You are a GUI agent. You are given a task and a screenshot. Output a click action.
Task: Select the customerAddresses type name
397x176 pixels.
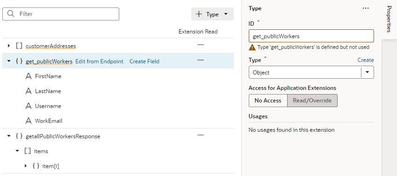[51, 46]
